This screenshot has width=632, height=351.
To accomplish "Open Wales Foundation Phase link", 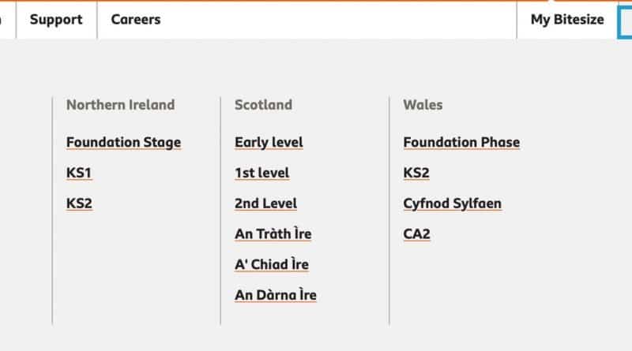I will (461, 143).
